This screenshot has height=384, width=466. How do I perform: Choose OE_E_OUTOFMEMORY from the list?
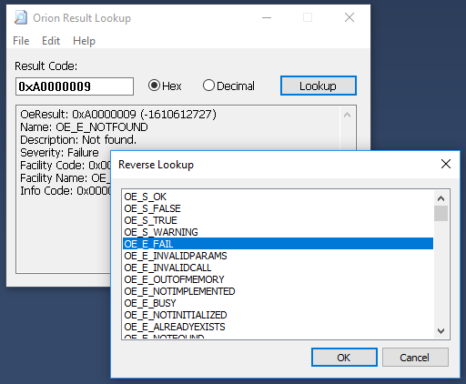point(278,279)
